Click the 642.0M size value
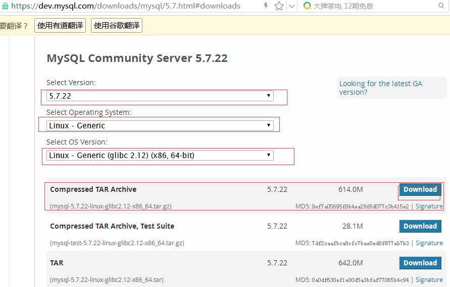 click(351, 263)
